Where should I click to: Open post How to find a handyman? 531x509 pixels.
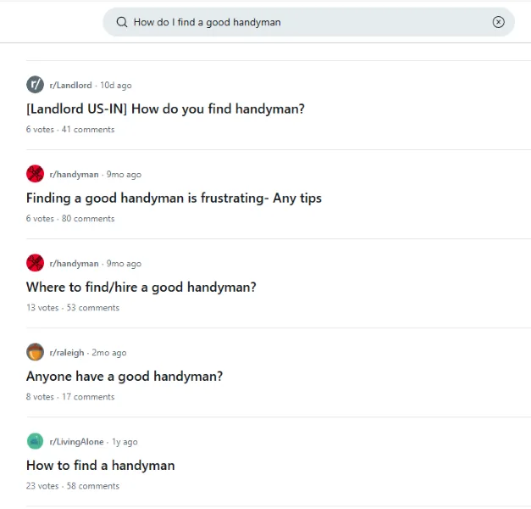pos(101,466)
